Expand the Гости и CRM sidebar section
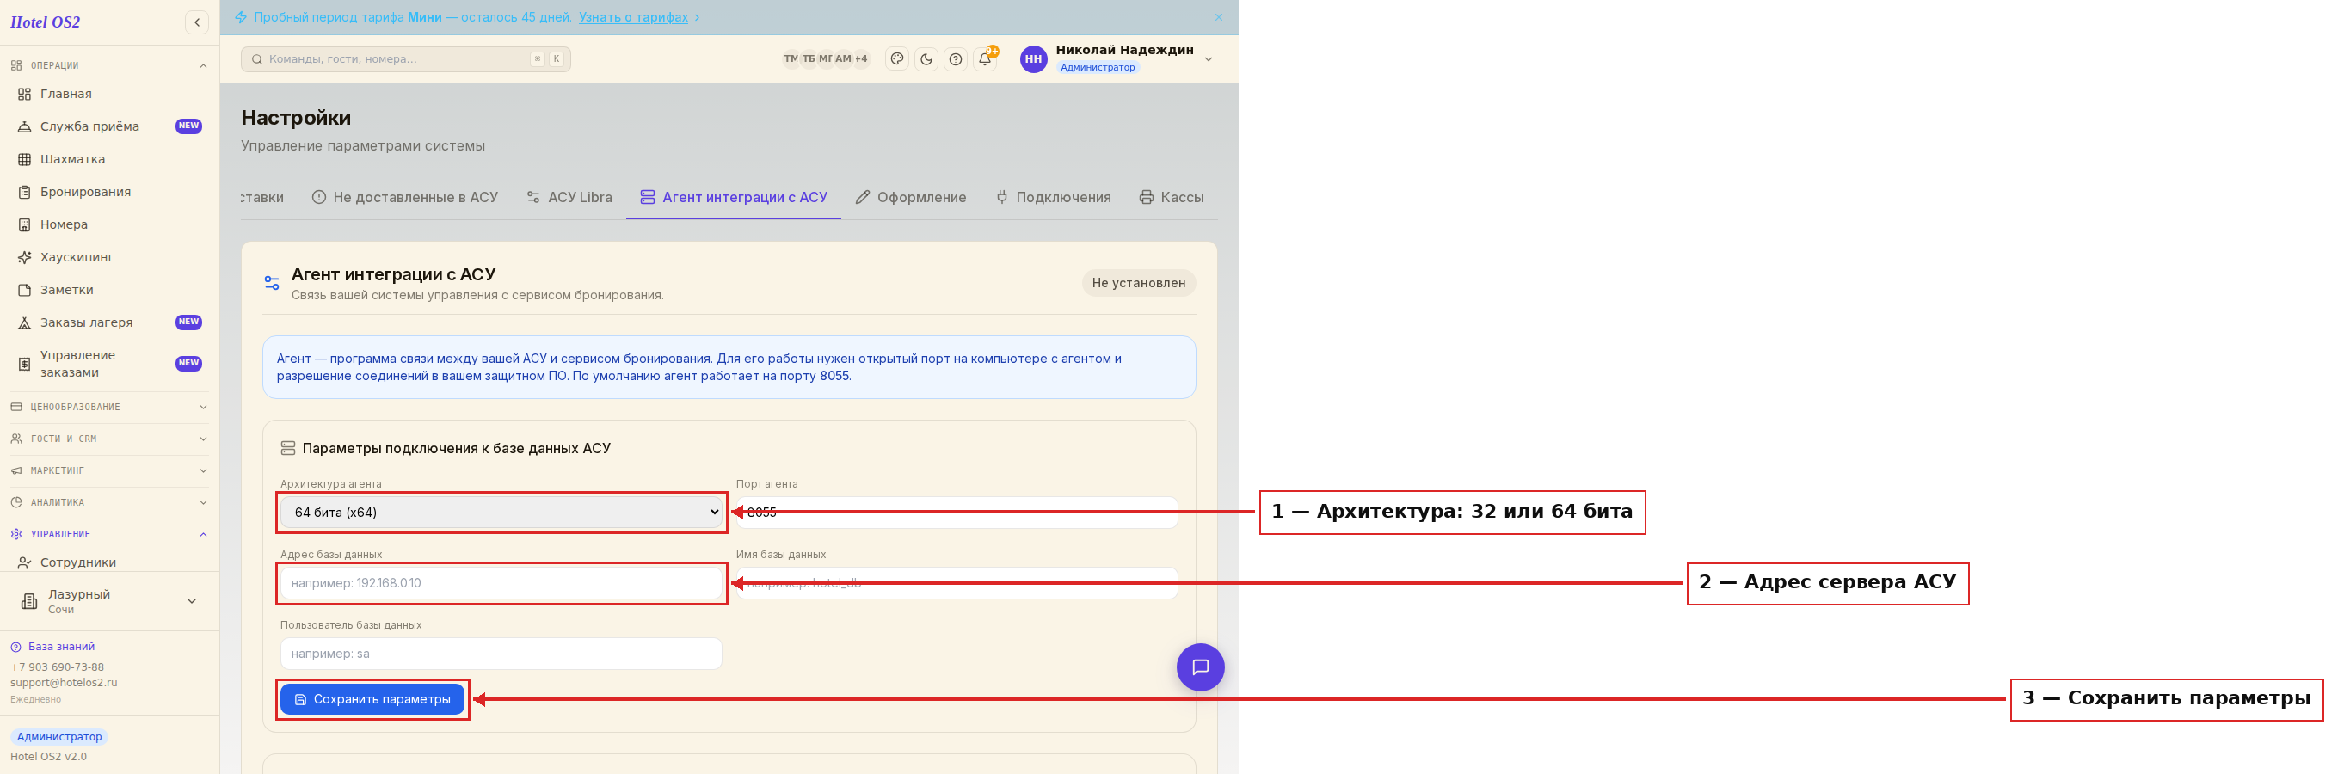 click(x=109, y=439)
